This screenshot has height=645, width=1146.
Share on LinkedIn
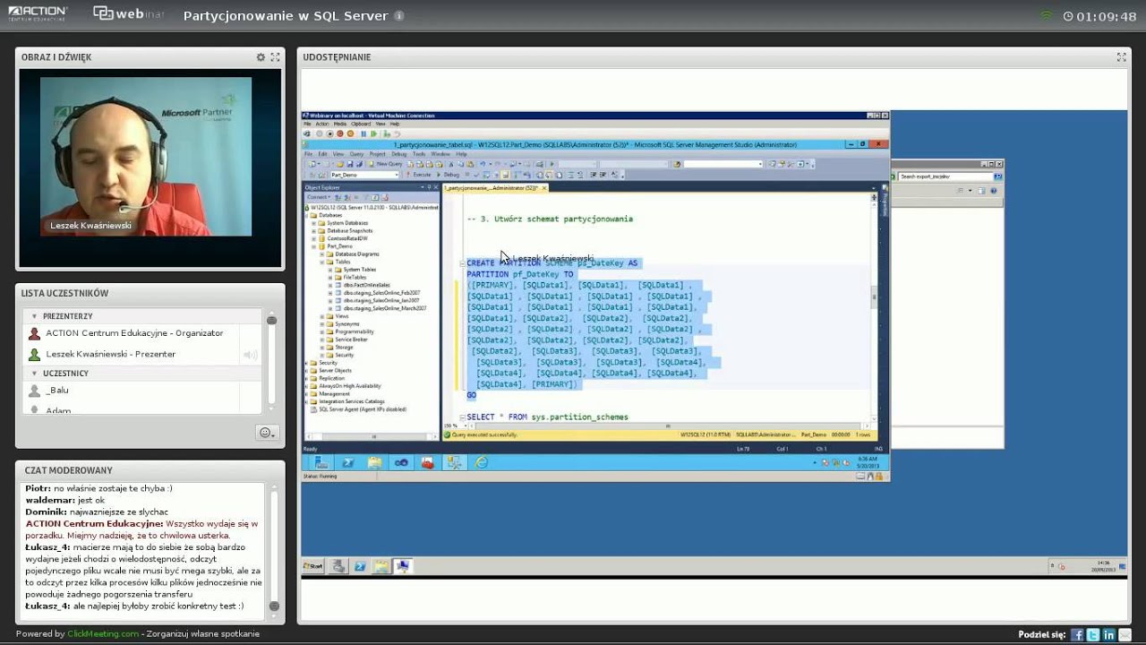pos(1108,634)
